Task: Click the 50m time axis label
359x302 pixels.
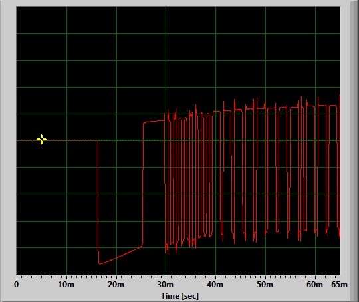Action: 265,285
